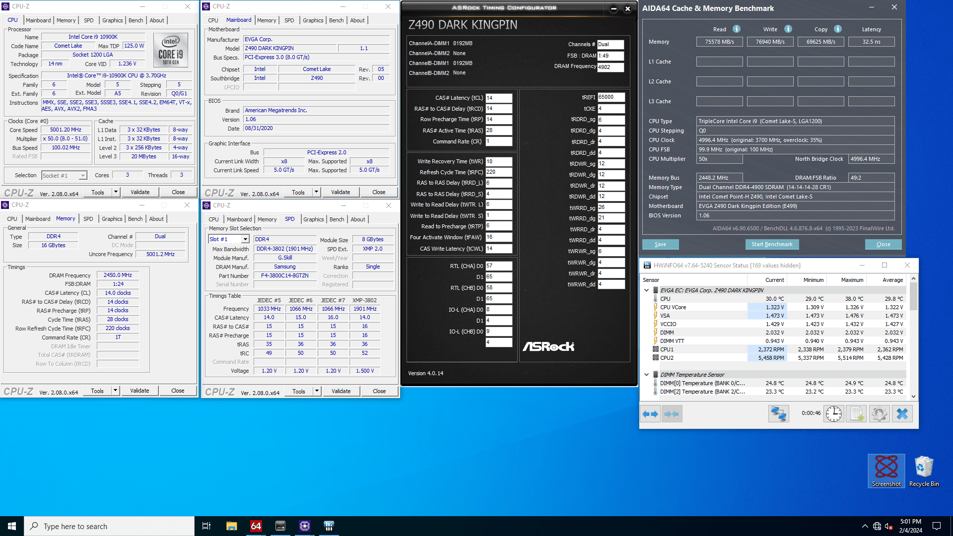
Task: Reset HWiNFO sensor clock timer icon
Action: click(x=834, y=414)
